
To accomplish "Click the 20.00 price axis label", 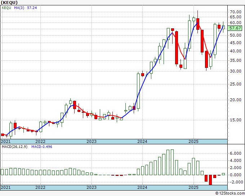I will coord(236,100).
